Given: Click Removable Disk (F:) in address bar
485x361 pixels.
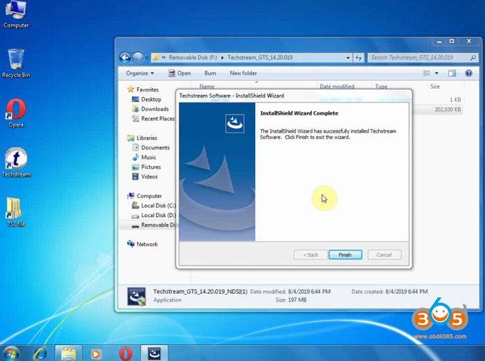Looking at the screenshot, I should (x=193, y=57).
